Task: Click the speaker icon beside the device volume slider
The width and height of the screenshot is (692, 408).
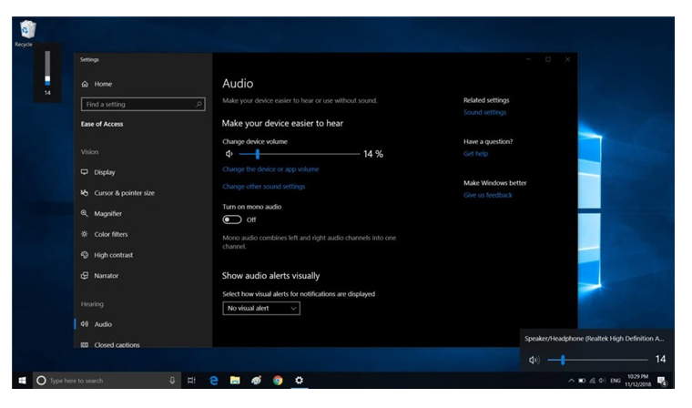Action: [229, 154]
